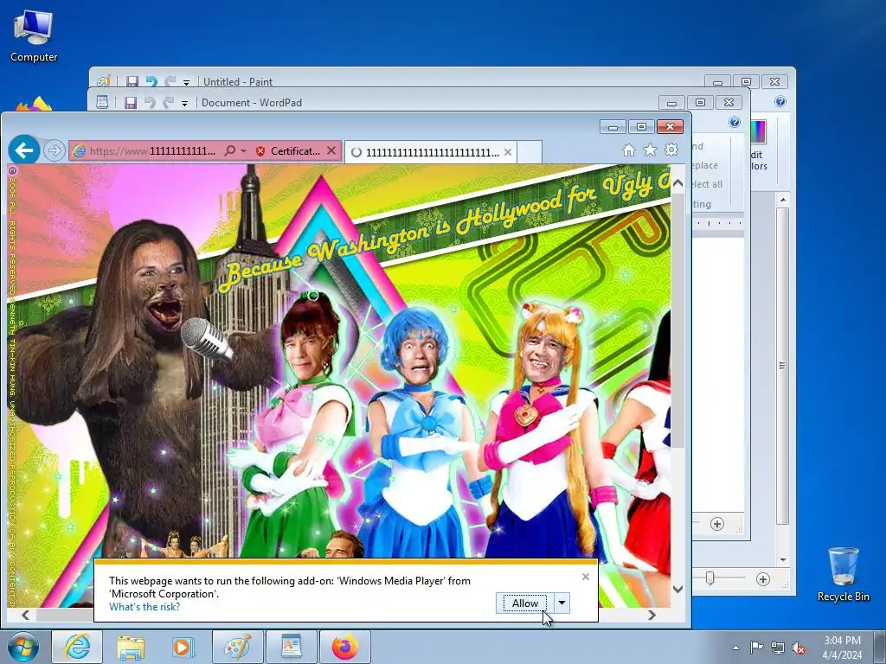
Task: Go back with the Internet Explorer back arrow
Action: click(23, 150)
